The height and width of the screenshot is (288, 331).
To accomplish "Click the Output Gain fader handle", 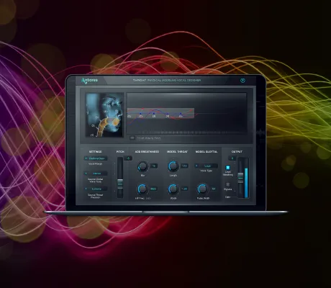I will tap(240, 178).
